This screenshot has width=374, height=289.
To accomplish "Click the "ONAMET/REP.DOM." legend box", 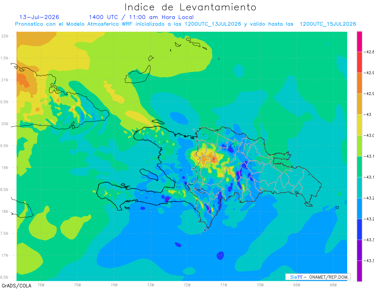I will pyautogui.click(x=317, y=277).
